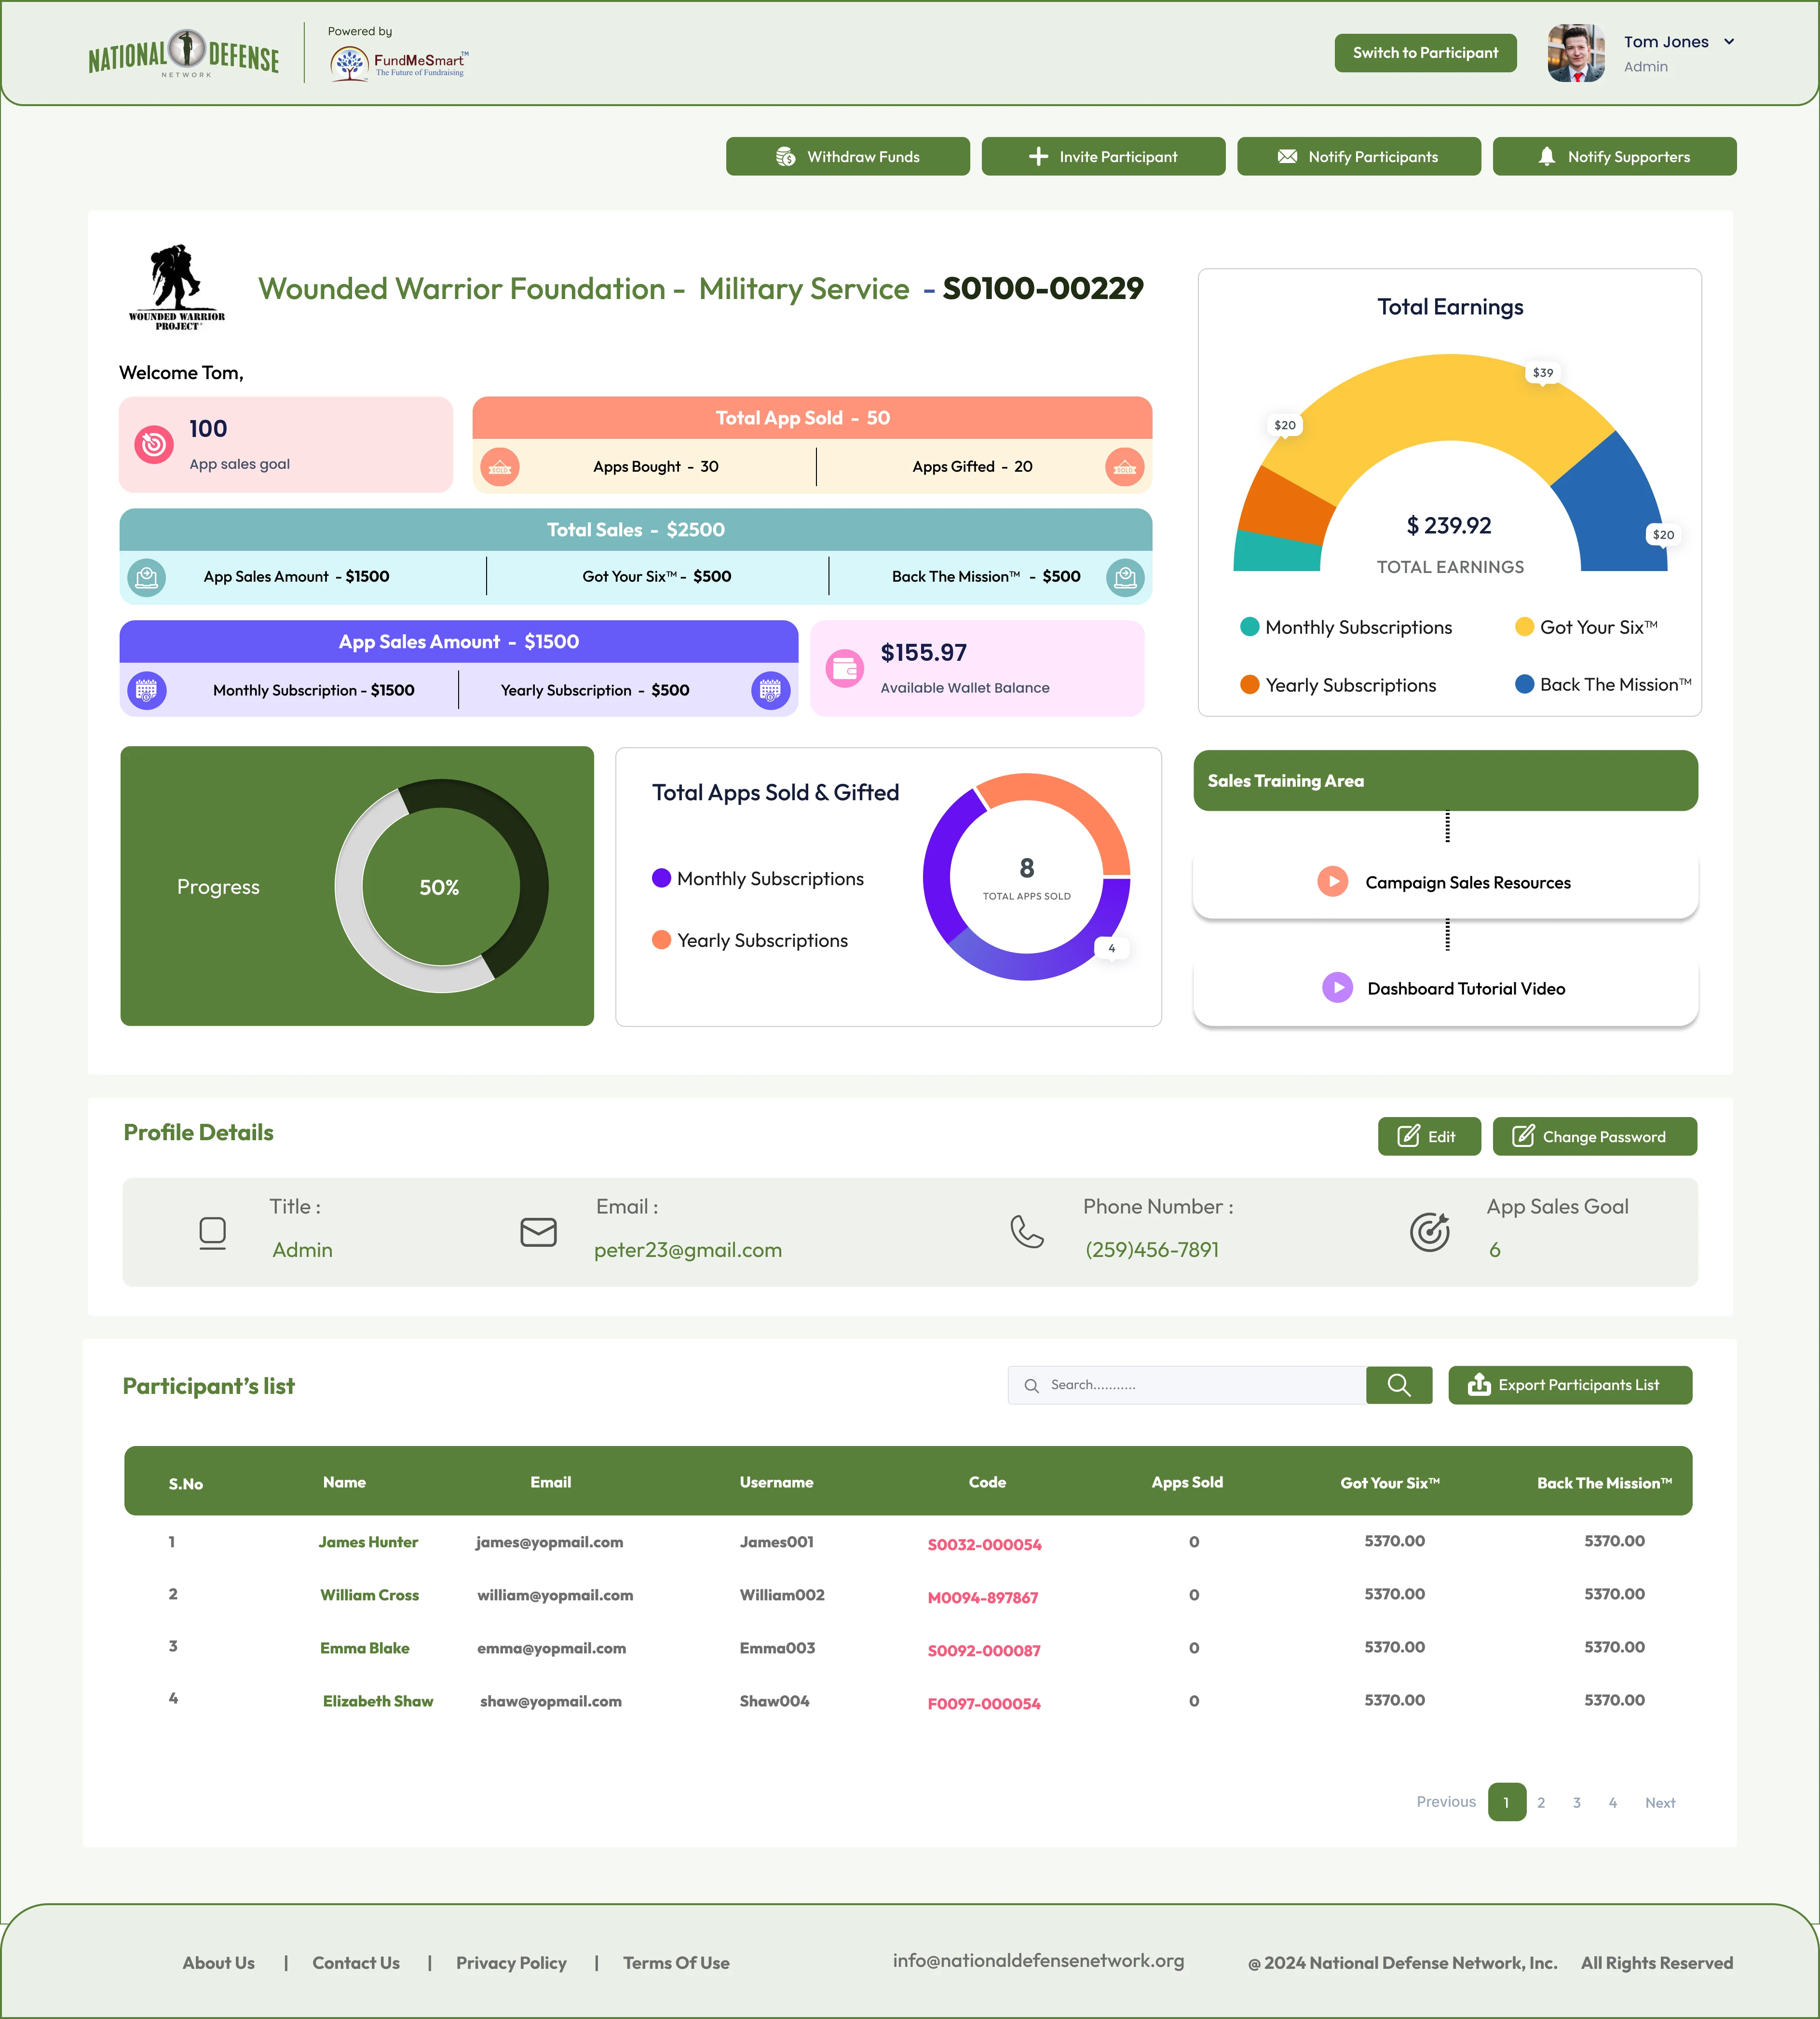Switch to Participant view

pos(1425,53)
